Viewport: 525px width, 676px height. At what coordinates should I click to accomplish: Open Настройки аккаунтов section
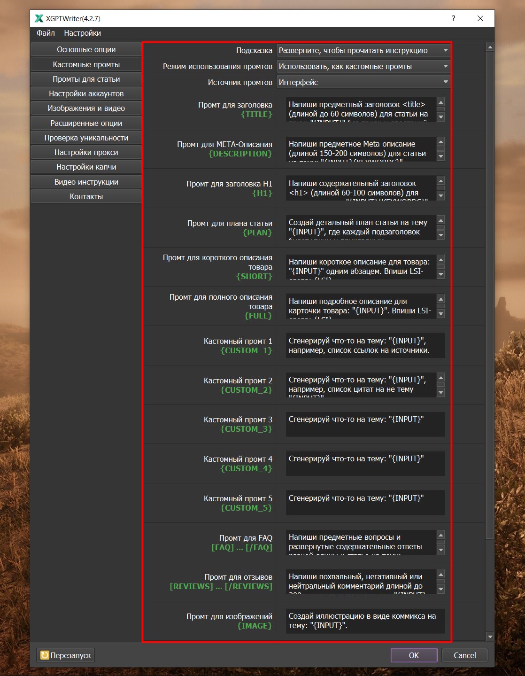tap(86, 93)
